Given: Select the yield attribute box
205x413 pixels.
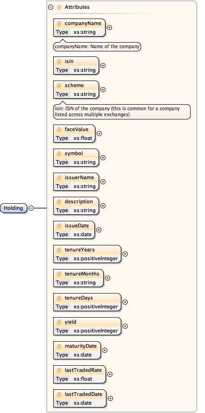Looking at the screenshot, I should click(x=87, y=326).
